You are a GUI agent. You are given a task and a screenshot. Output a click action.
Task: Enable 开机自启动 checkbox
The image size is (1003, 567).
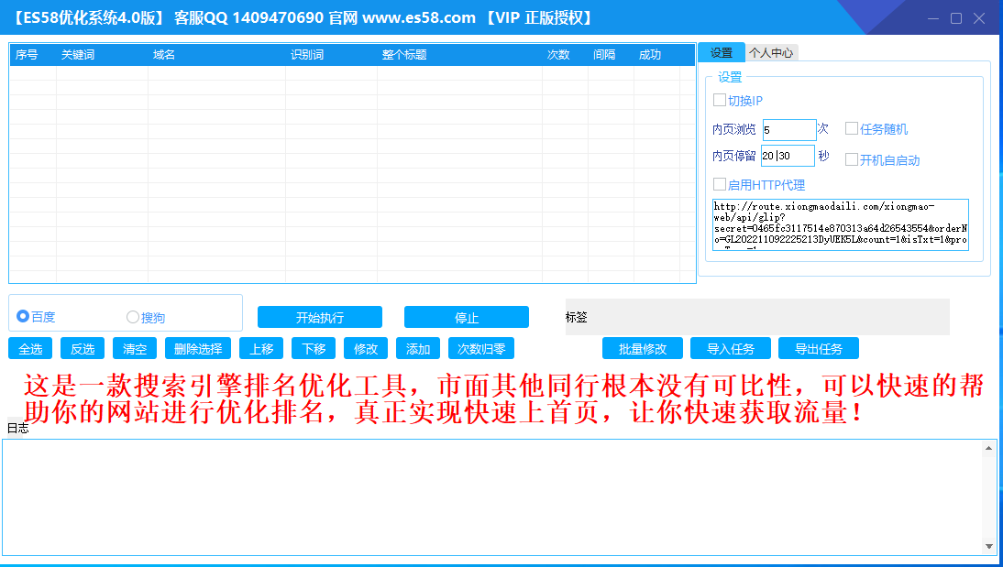point(852,159)
